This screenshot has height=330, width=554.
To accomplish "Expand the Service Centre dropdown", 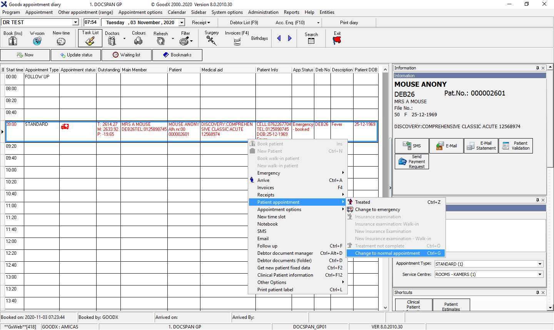I will coord(540,274).
